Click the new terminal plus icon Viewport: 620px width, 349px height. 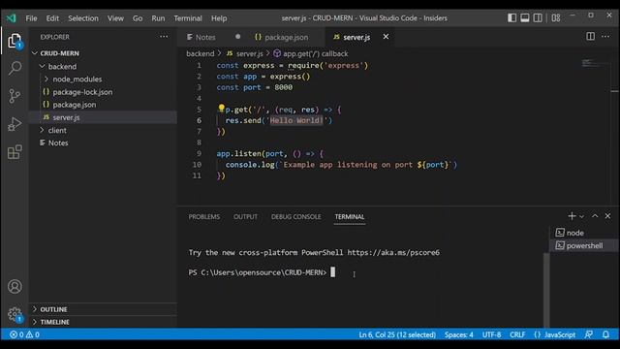(x=572, y=216)
